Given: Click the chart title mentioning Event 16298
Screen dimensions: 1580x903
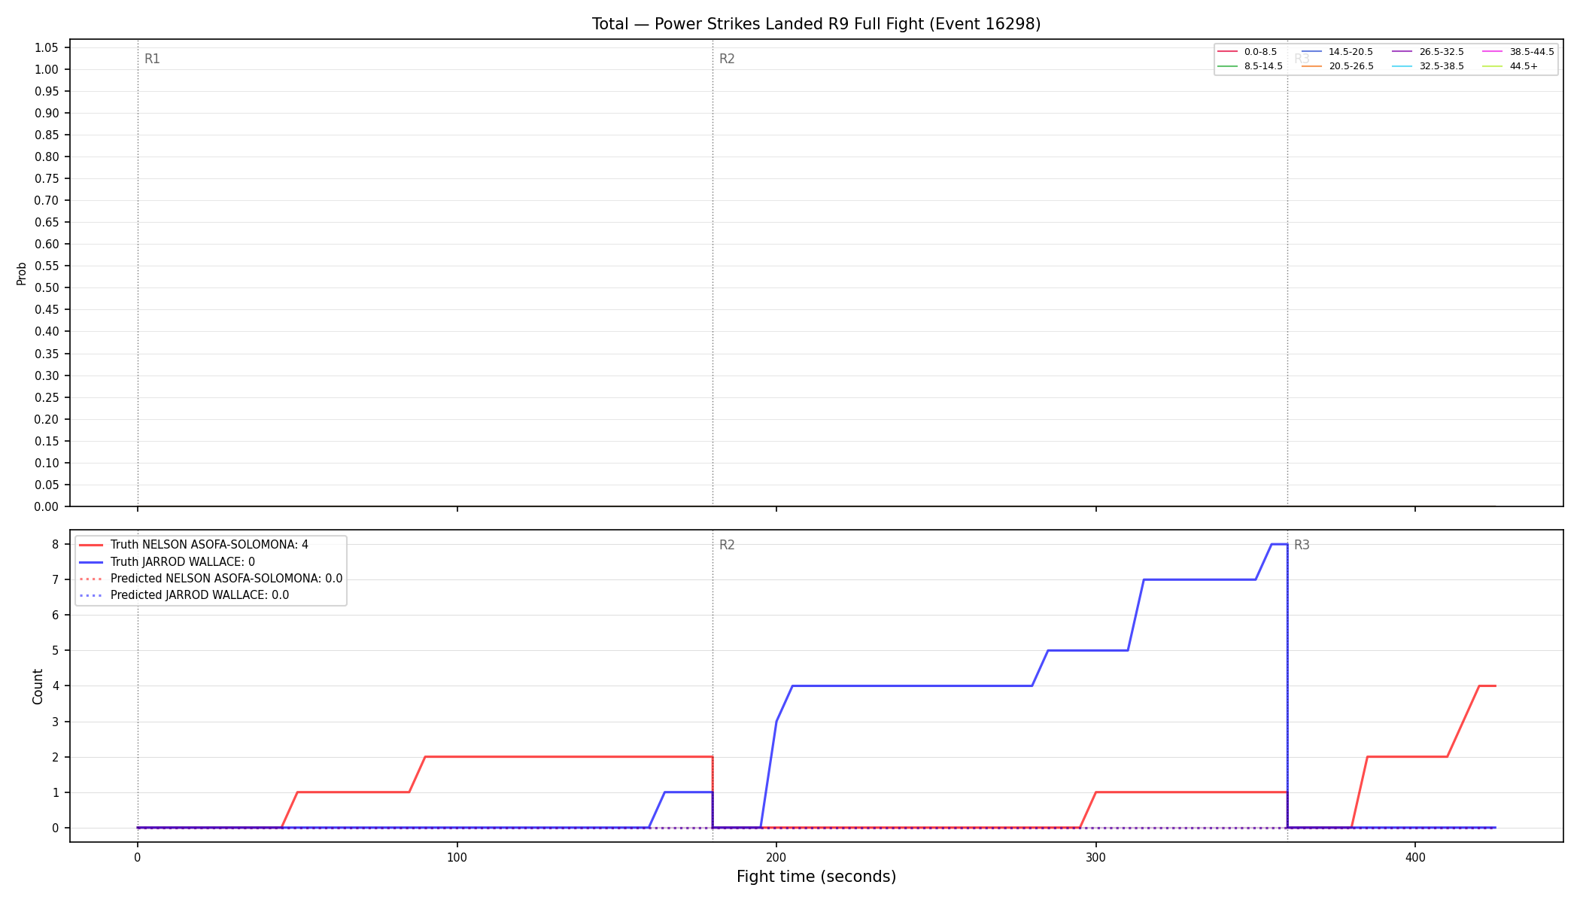Looking at the screenshot, I should (816, 24).
